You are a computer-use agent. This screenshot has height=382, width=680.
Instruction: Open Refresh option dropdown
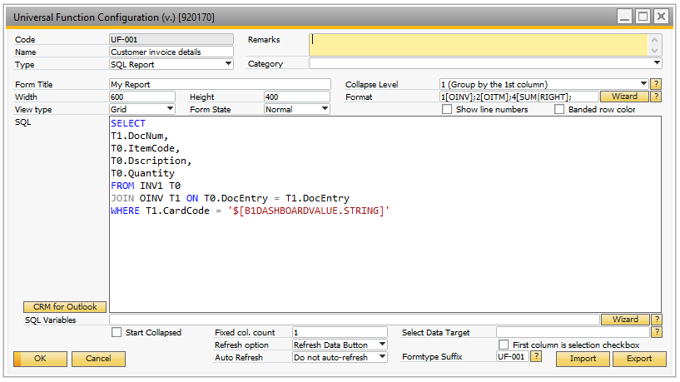[383, 345]
